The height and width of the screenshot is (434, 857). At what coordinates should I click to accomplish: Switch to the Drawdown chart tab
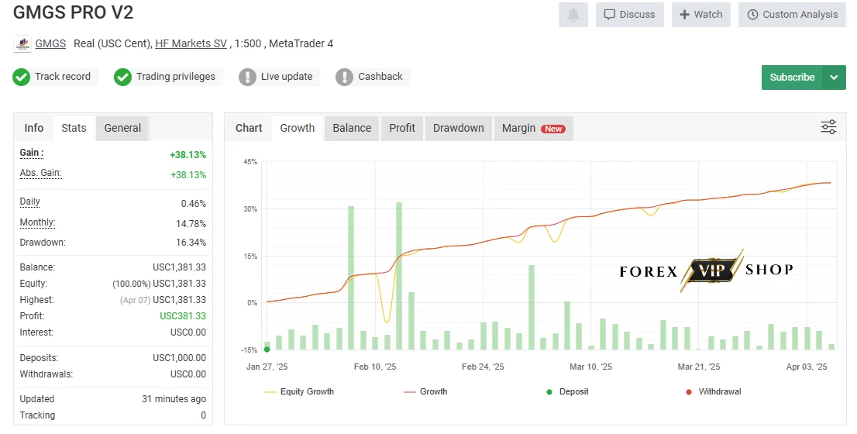pyautogui.click(x=459, y=128)
